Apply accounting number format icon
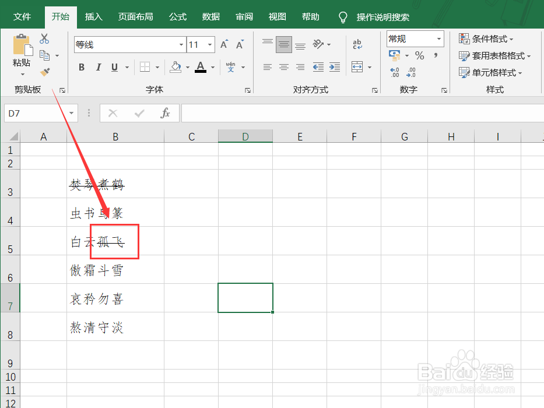 tap(395, 55)
